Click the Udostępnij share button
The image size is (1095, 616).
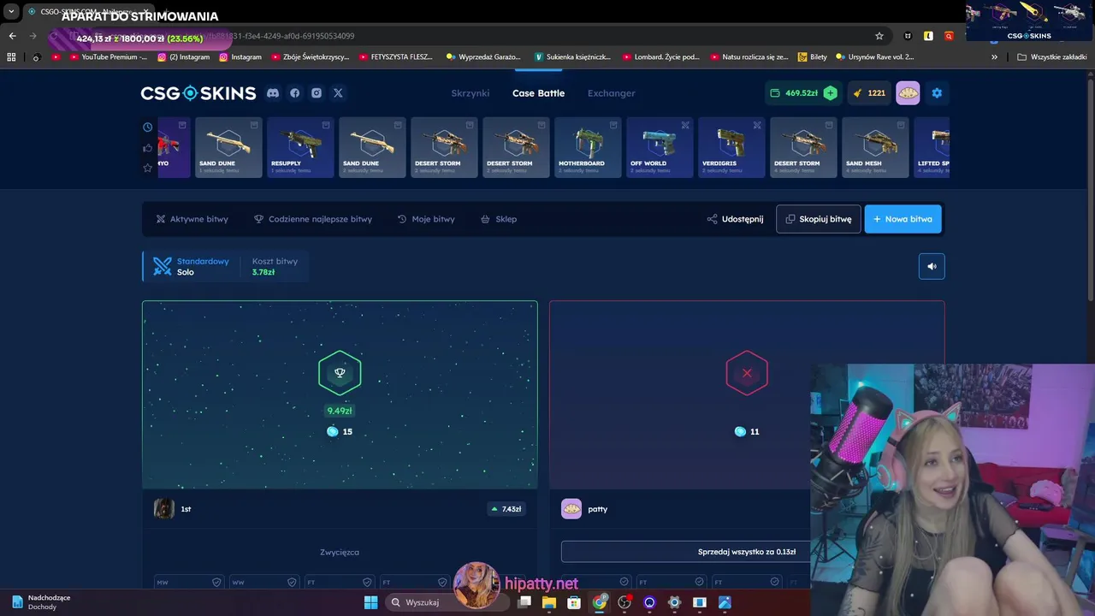pos(735,219)
